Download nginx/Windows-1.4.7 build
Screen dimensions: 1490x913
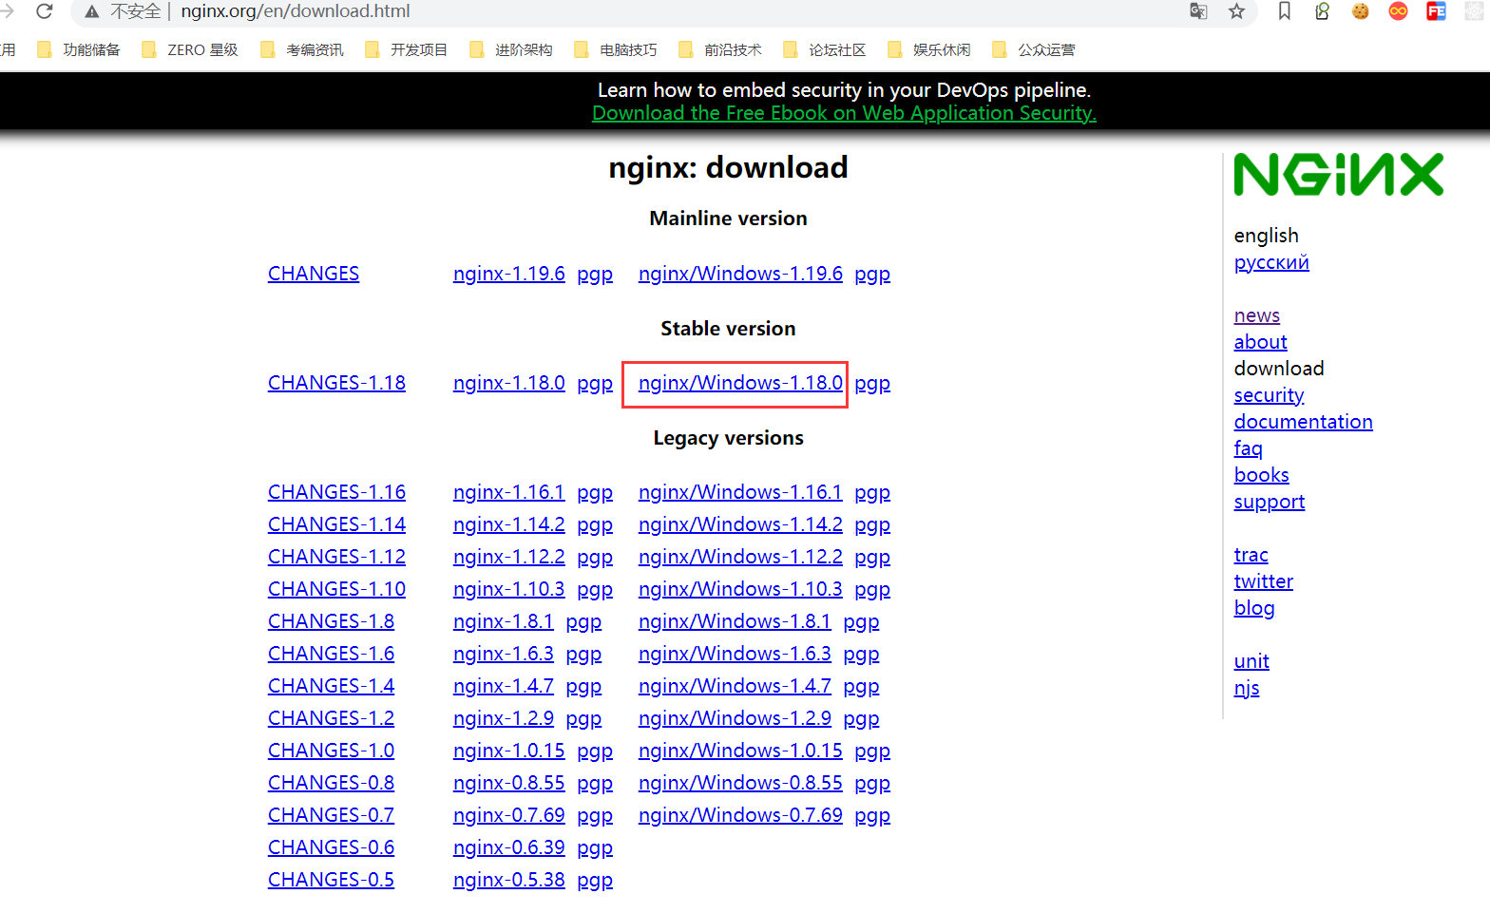pos(735,686)
